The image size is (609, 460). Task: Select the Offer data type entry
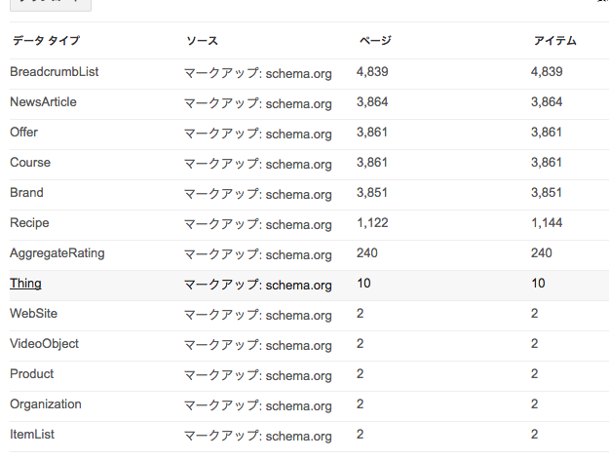pos(23,133)
